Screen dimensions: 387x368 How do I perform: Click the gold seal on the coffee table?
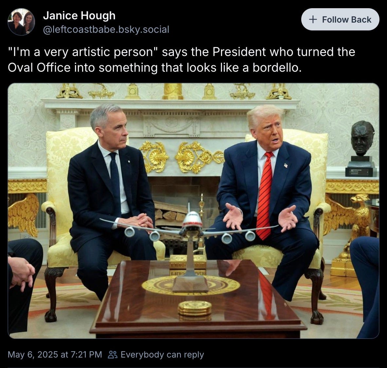(191, 285)
